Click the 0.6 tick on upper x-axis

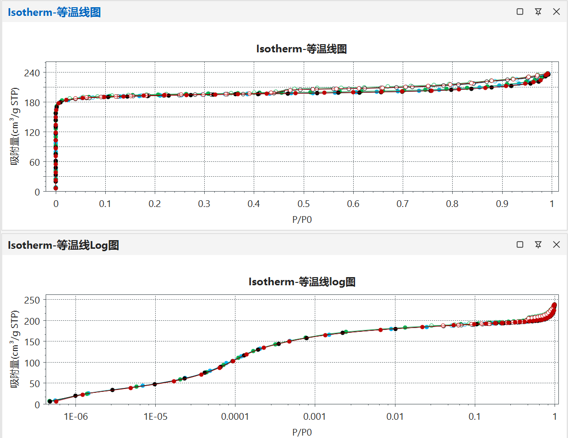coord(353,204)
